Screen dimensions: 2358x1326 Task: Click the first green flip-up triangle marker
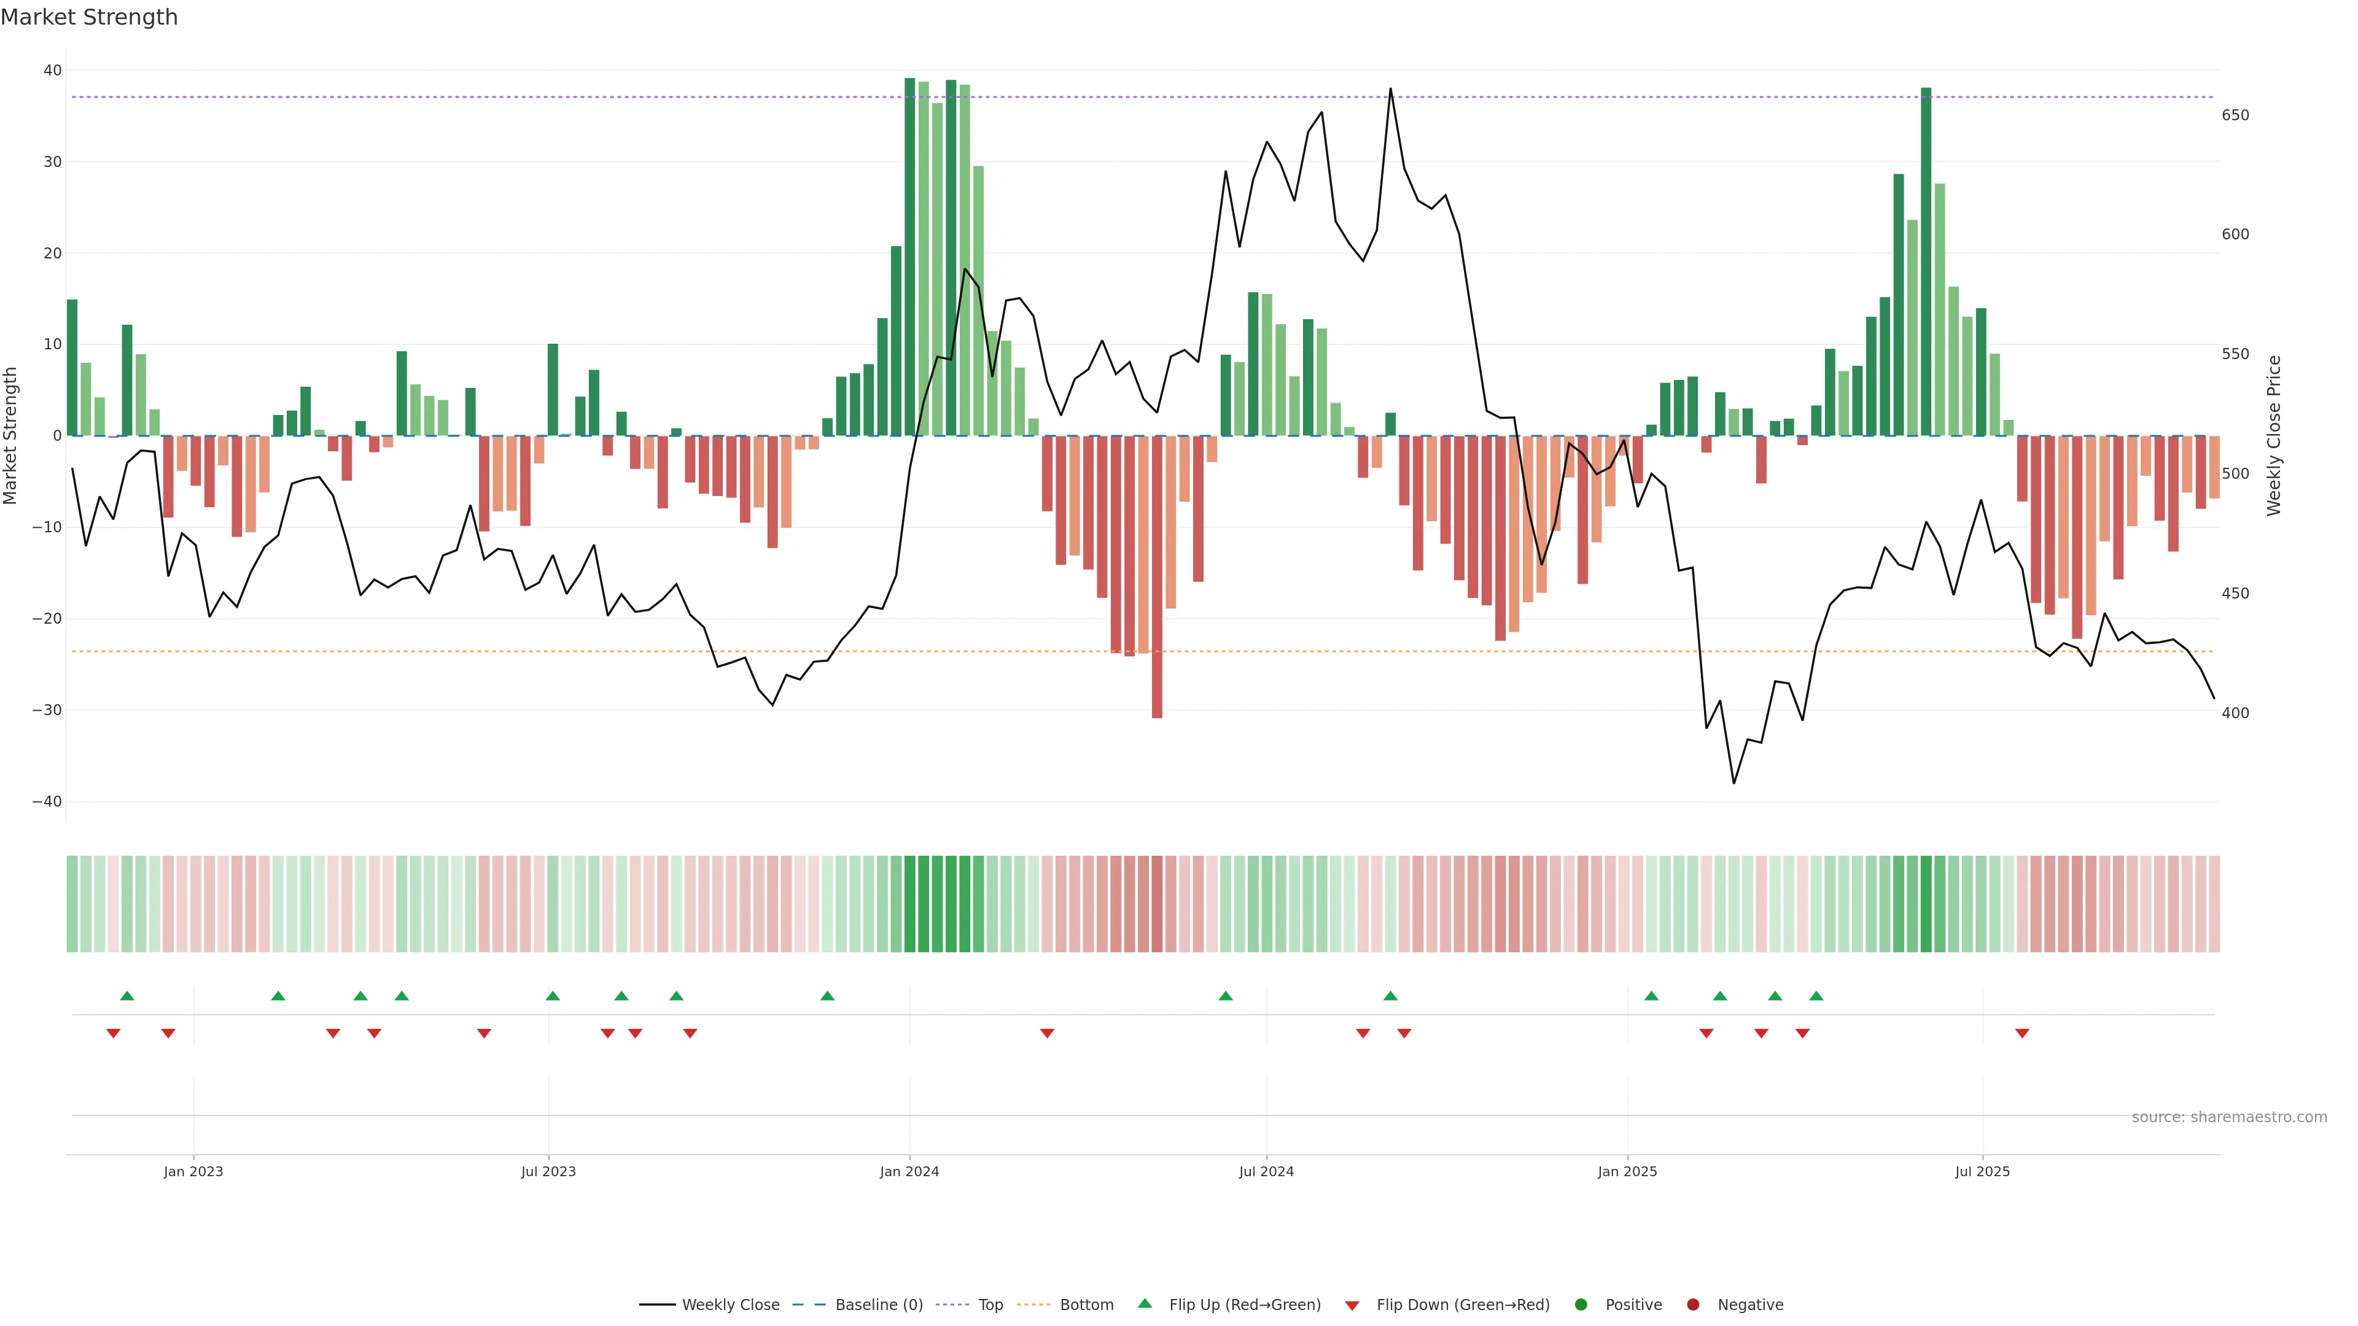click(127, 996)
